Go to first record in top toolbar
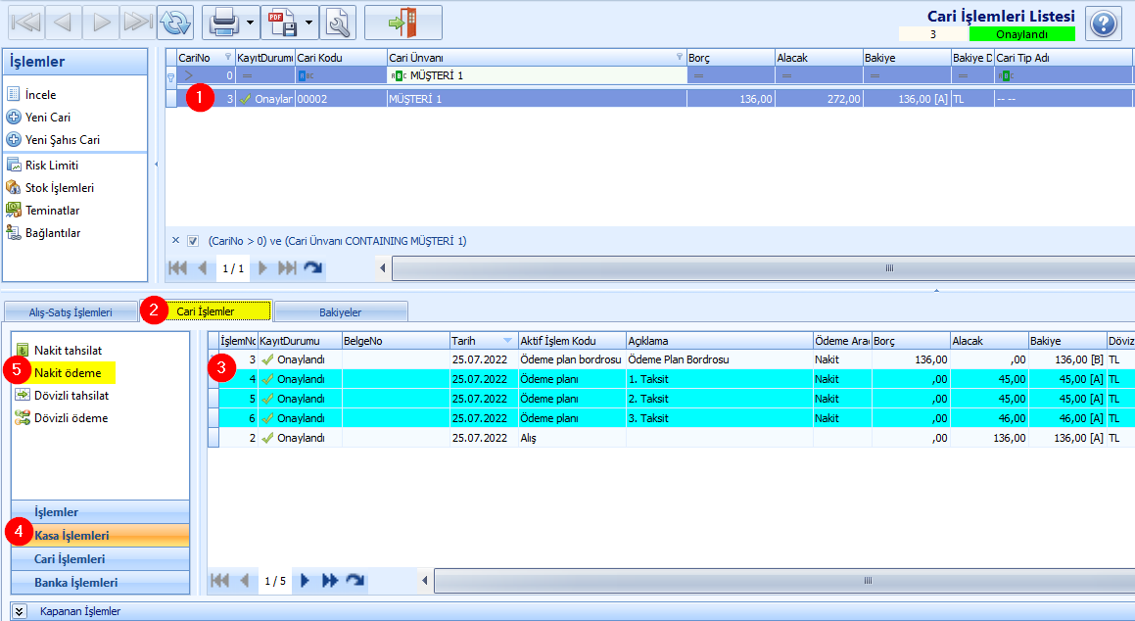 pyautogui.click(x=26, y=23)
